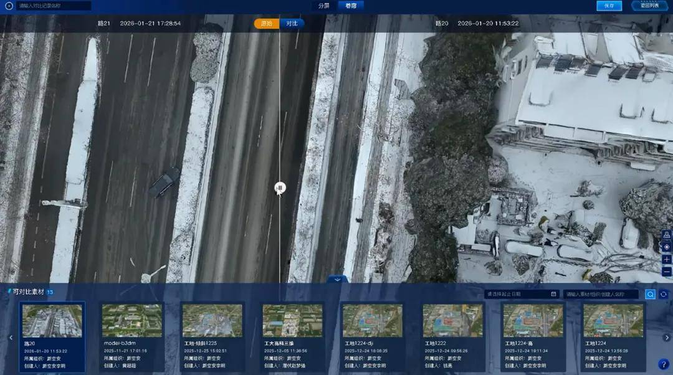
Task: Switch to the 卷帘 swipe tab
Action: click(351, 6)
